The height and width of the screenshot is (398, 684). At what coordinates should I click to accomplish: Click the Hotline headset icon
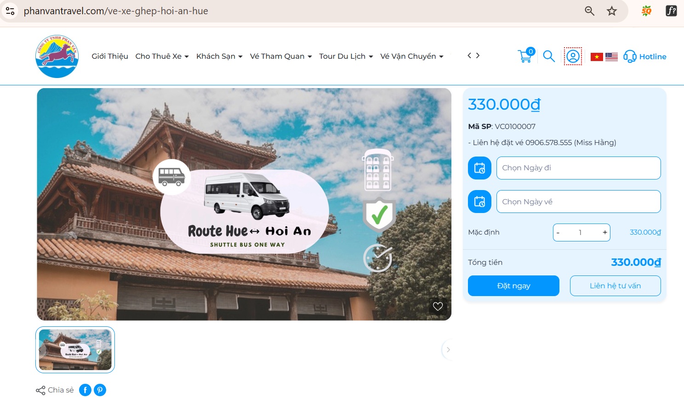point(630,56)
